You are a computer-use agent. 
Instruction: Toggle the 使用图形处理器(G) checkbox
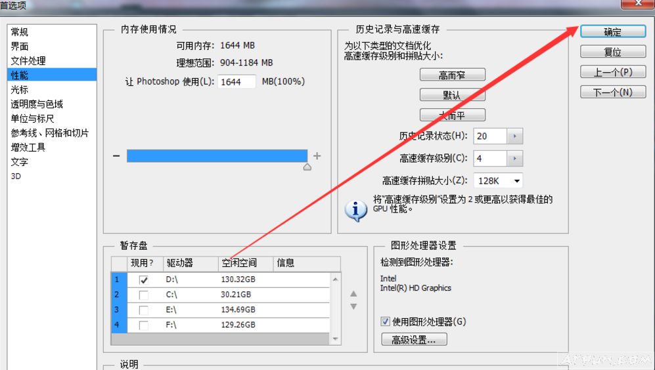tap(385, 321)
